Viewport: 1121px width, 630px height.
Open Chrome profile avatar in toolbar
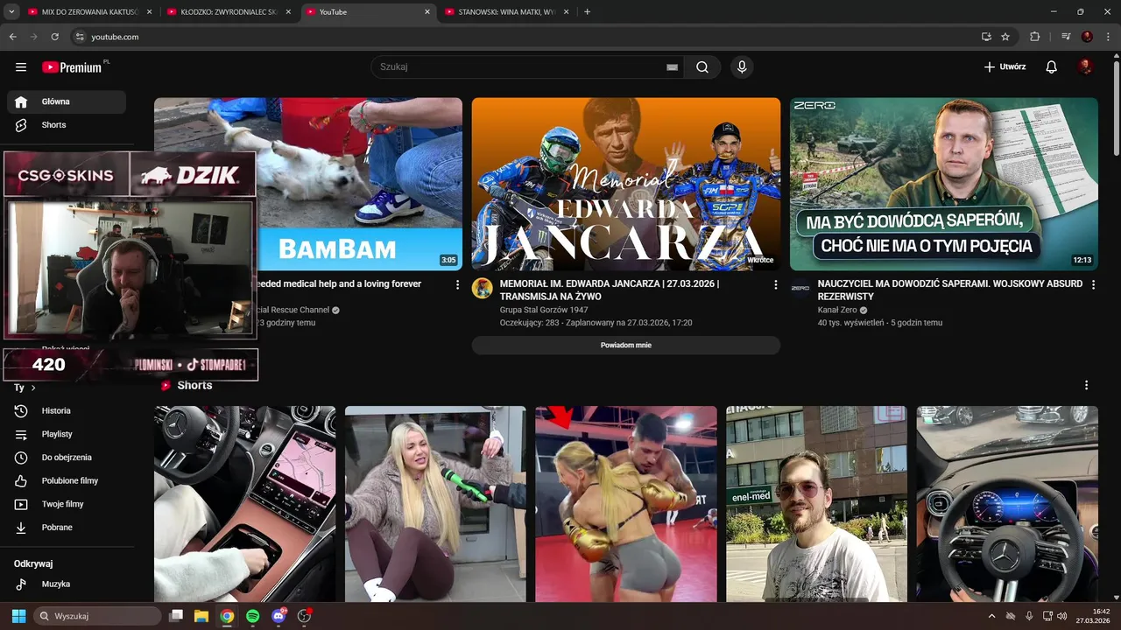point(1087,37)
